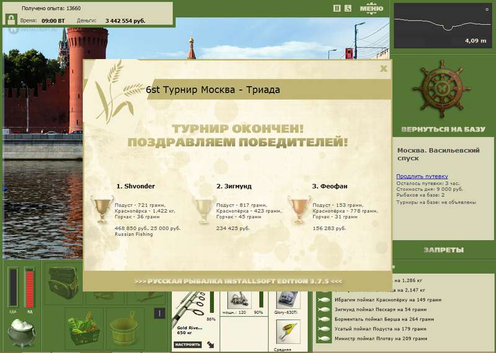
Task: Select the fishing reel thumbnail
Action: pos(239,300)
